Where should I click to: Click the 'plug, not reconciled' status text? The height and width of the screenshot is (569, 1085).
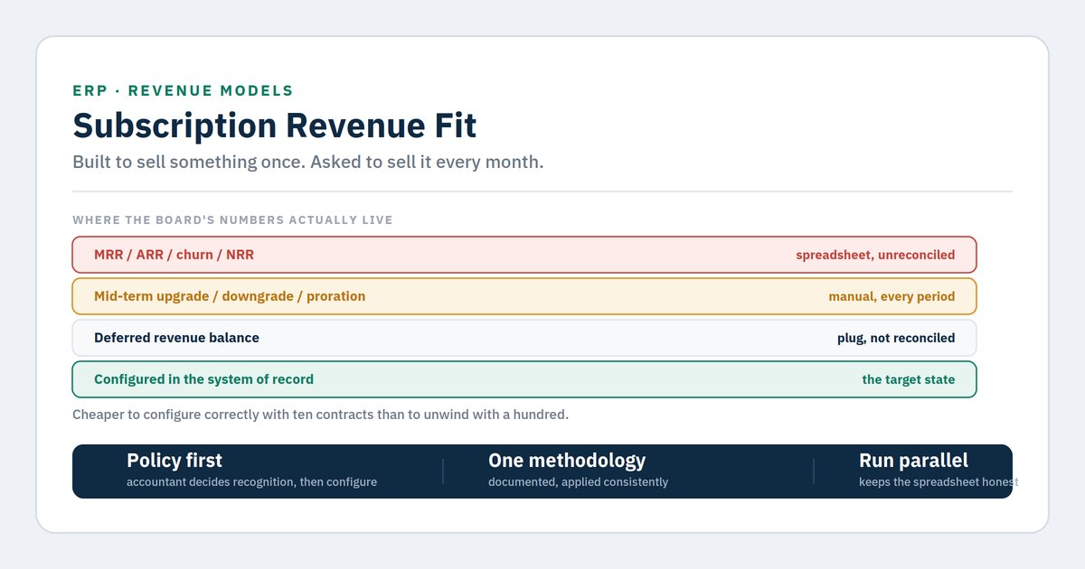tap(896, 338)
